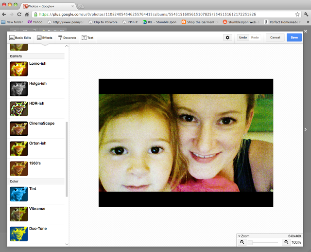Click the browser reload icon
The height and width of the screenshot is (252, 311).
19,15
